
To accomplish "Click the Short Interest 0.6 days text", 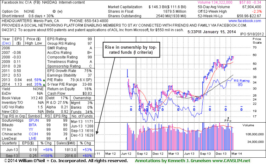I will (x=28, y=16).
